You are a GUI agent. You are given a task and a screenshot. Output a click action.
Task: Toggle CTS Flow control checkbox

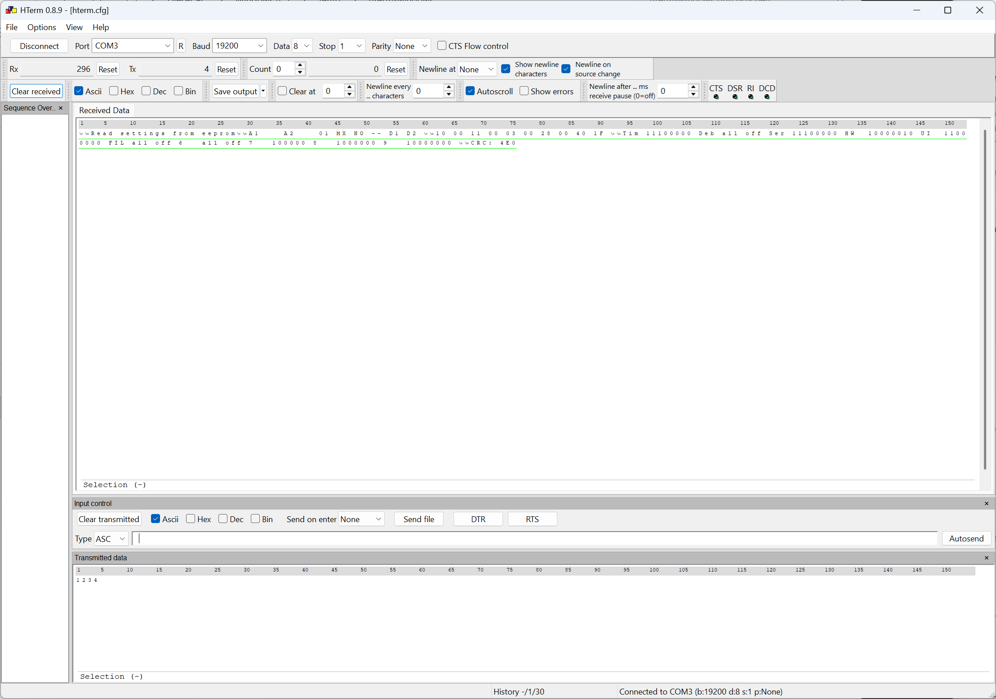click(442, 46)
